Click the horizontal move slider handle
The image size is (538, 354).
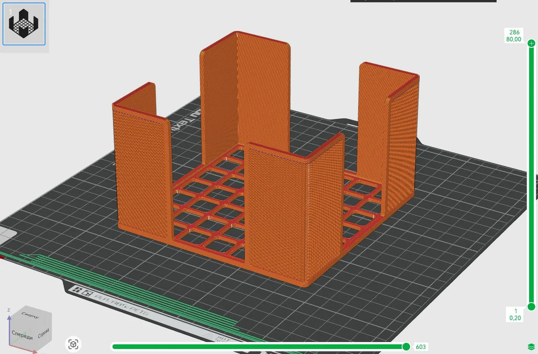coord(406,347)
